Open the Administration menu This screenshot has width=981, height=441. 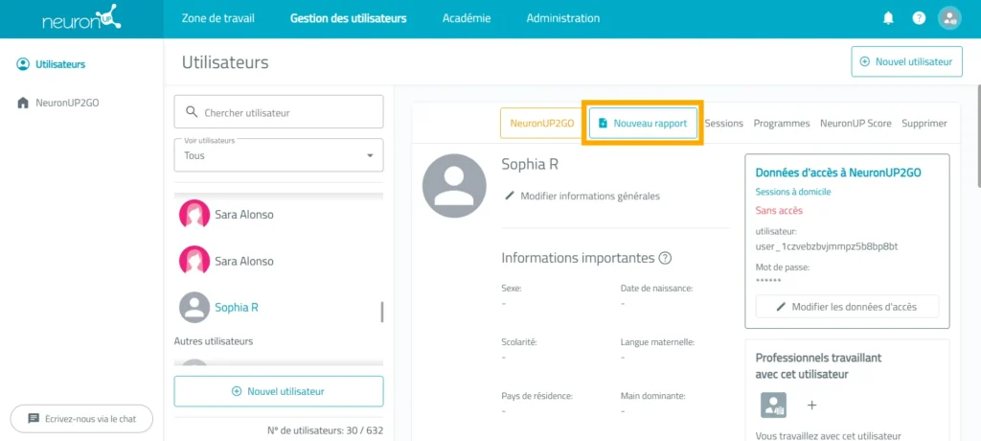pos(563,18)
